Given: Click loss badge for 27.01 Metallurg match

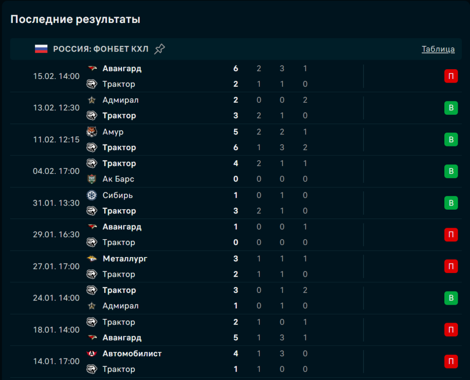Looking at the screenshot, I should (451, 266).
